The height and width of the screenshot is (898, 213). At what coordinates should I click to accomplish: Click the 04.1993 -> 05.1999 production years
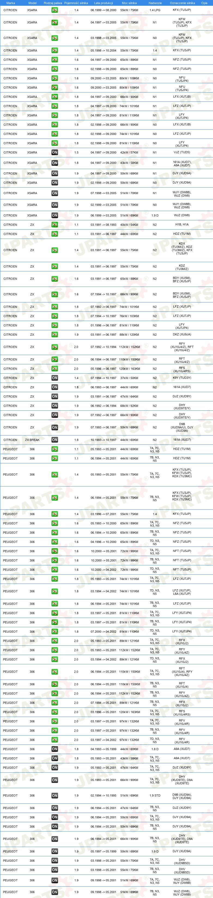(104, 749)
